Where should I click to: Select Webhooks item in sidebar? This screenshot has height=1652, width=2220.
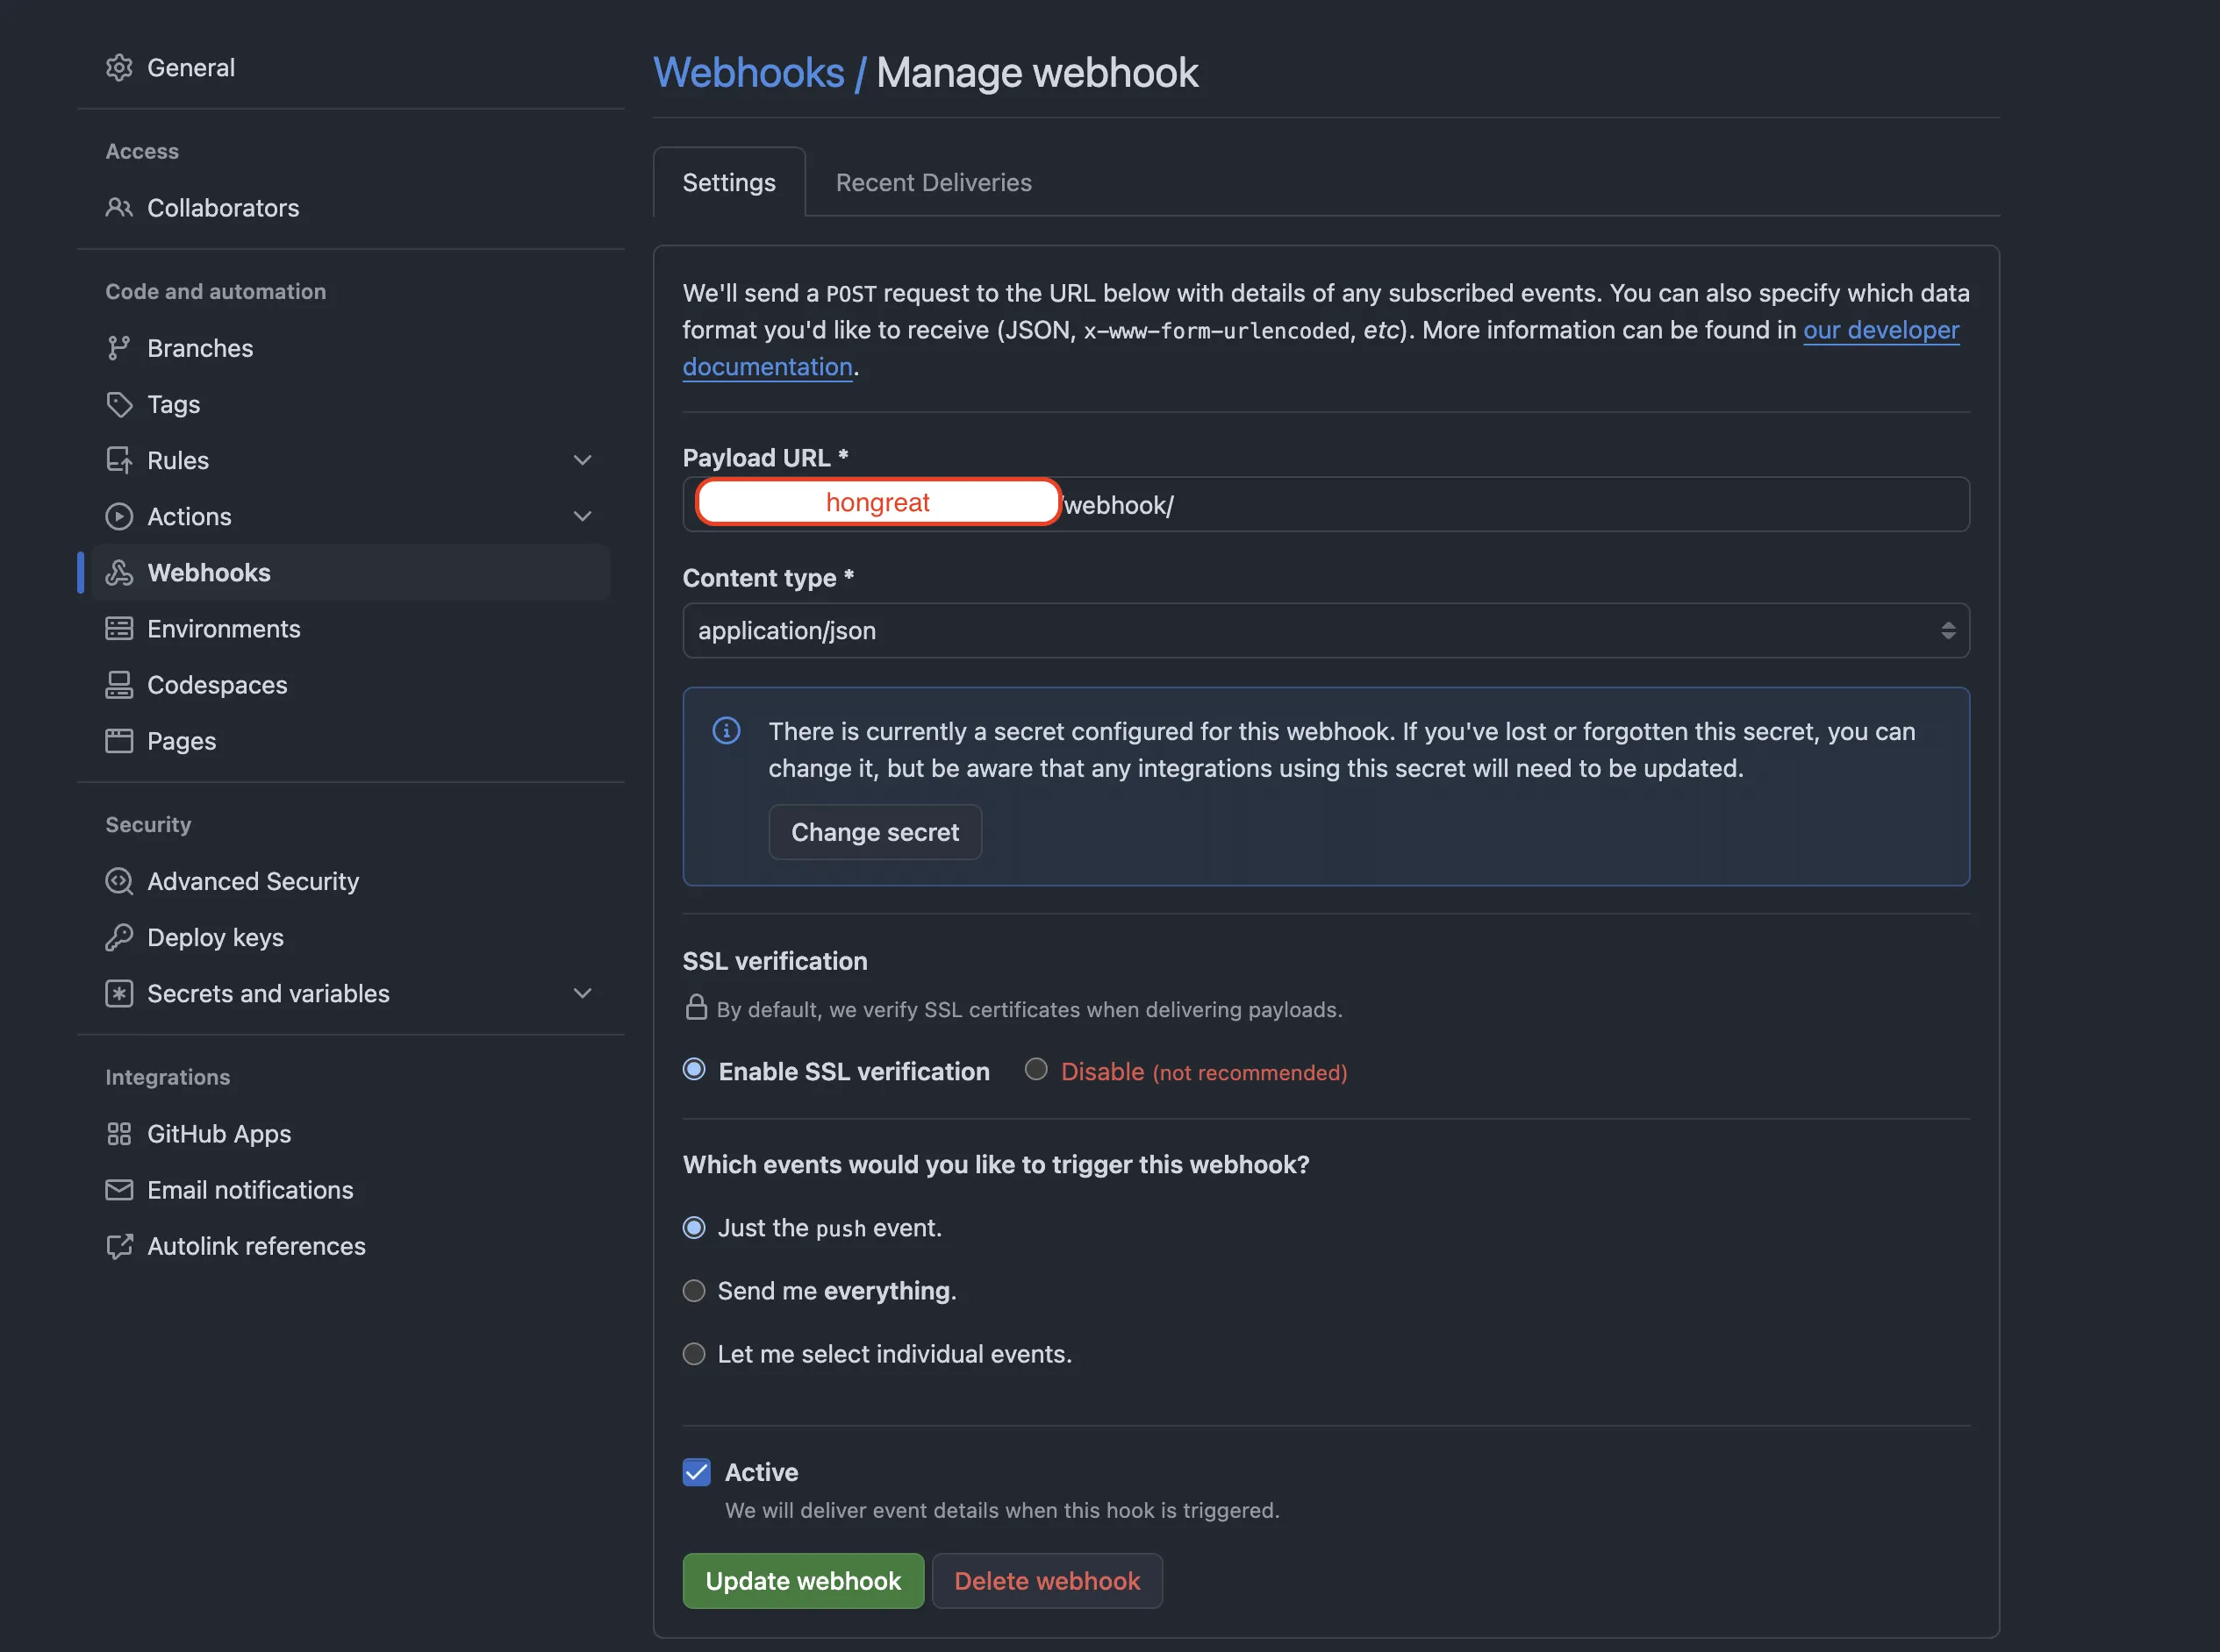click(x=351, y=572)
